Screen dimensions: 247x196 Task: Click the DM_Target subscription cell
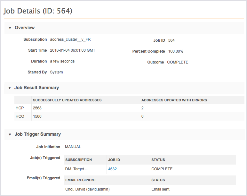click(x=75, y=169)
